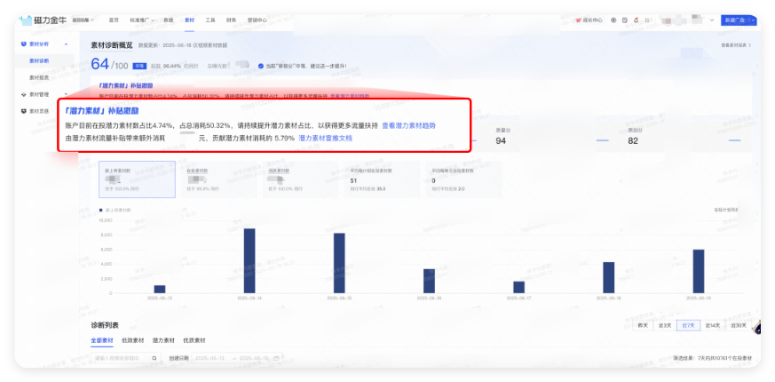
Task: Select 素材诊断 in the sidebar
Action: pos(39,61)
